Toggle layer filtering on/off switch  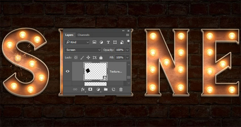pyautogui.click(x=128, y=42)
